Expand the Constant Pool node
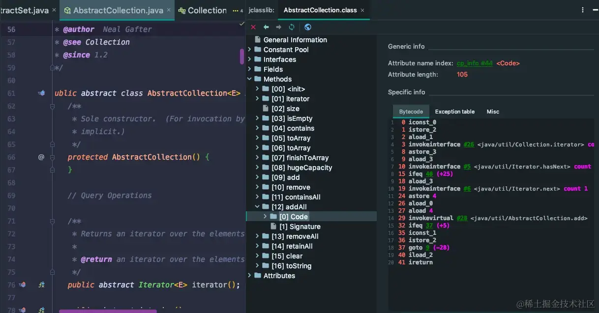The image size is (599, 313). point(250,50)
